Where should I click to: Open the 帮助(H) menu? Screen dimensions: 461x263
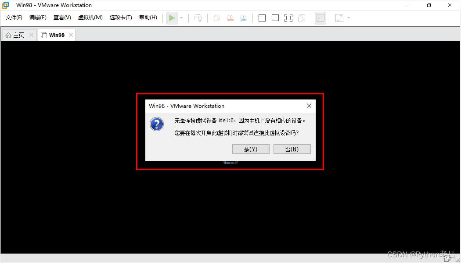(148, 18)
